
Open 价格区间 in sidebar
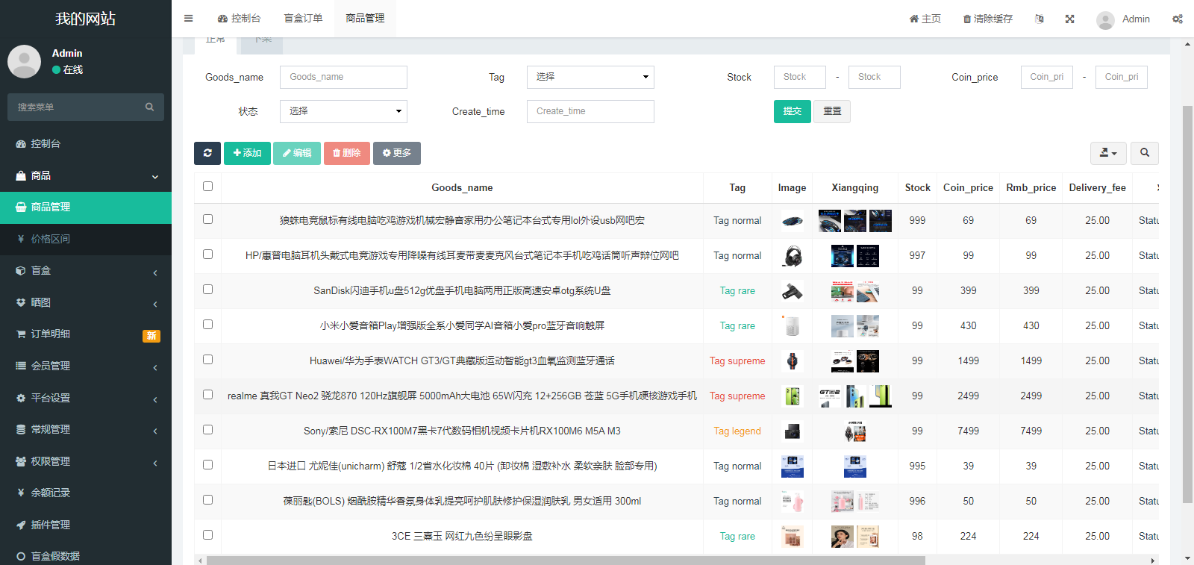pos(86,239)
